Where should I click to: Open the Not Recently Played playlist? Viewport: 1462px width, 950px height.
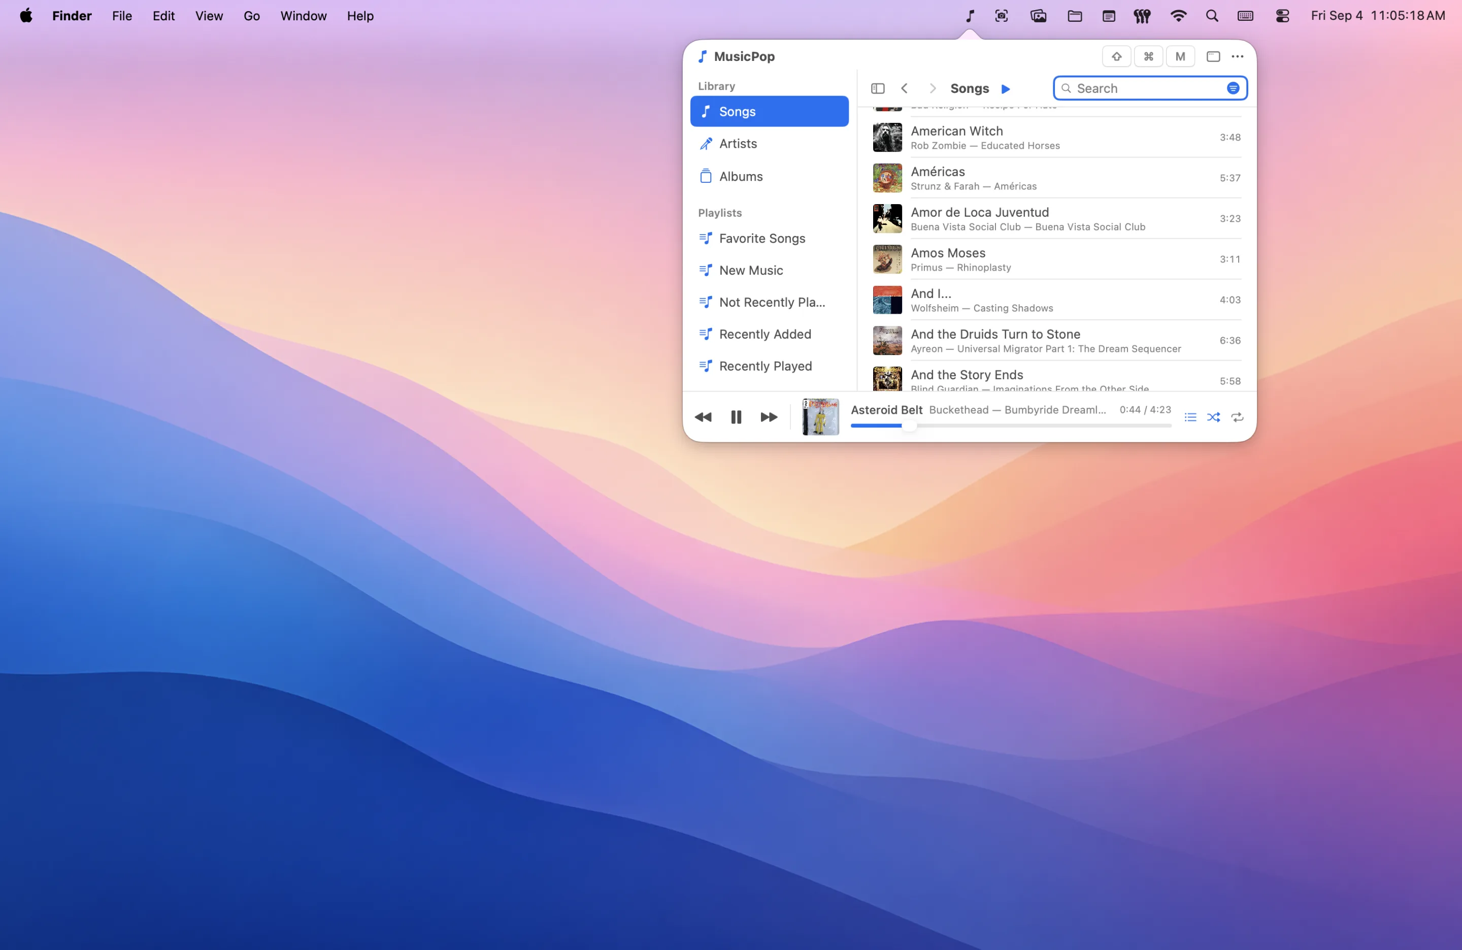769,302
